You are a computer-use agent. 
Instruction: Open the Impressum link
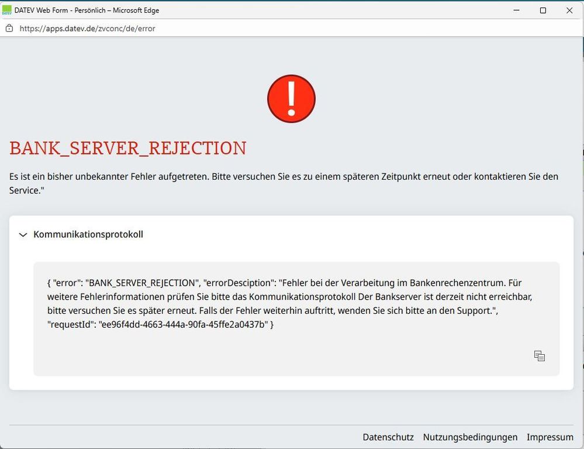550,437
